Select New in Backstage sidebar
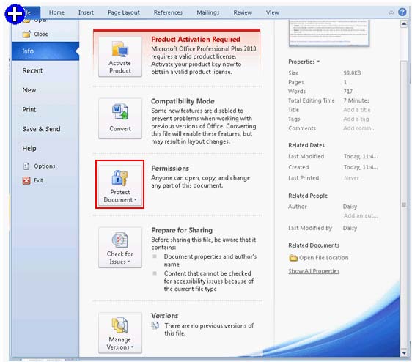 tap(29, 90)
